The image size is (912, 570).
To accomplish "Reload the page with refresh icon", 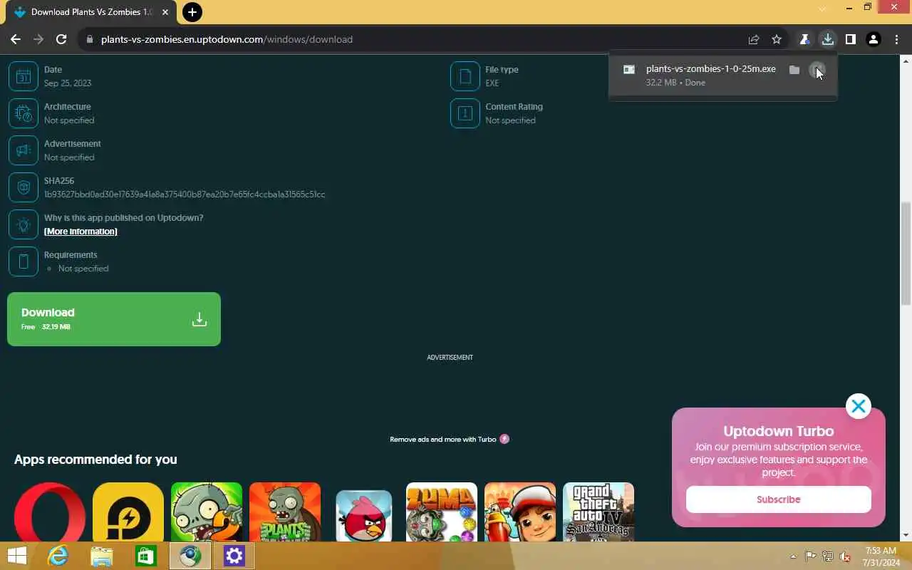I will (61, 39).
